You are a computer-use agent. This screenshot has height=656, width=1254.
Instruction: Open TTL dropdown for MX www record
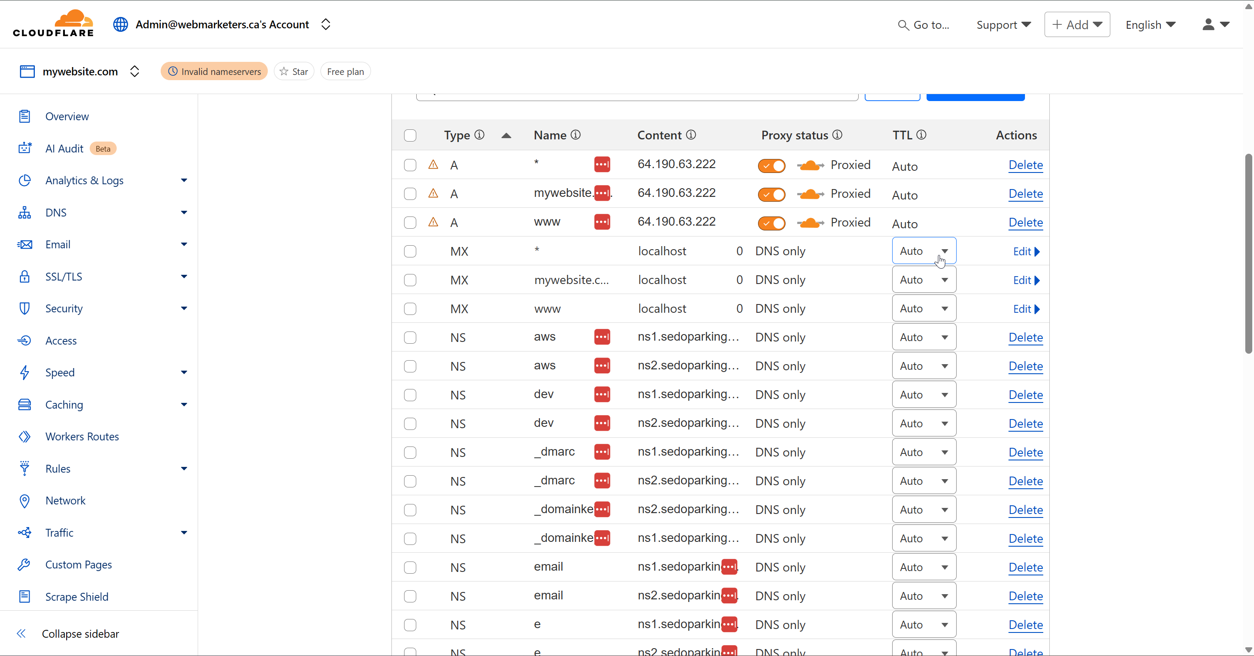tap(924, 309)
